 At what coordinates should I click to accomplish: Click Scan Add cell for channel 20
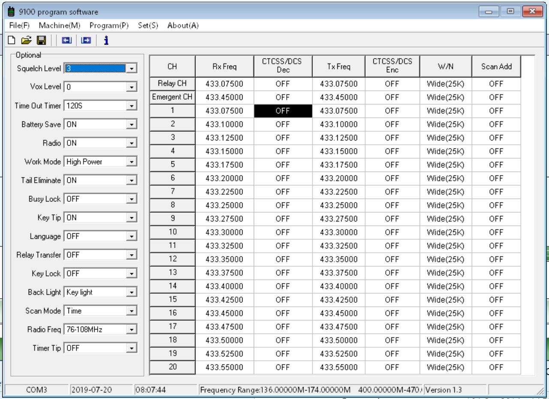496,367
